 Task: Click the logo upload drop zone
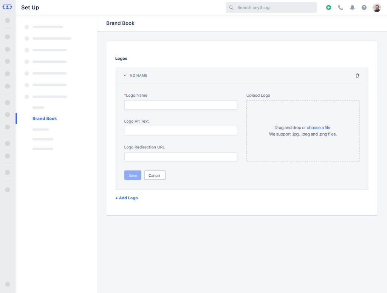303,147
